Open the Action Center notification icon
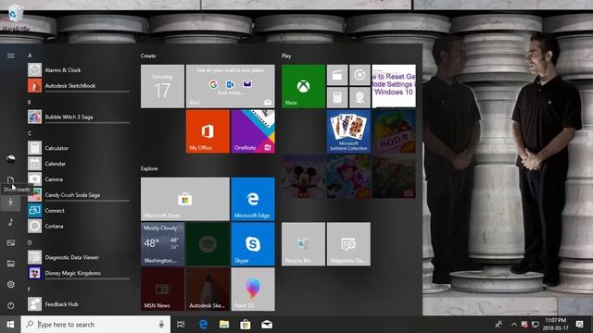593x333 pixels. [x=579, y=325]
